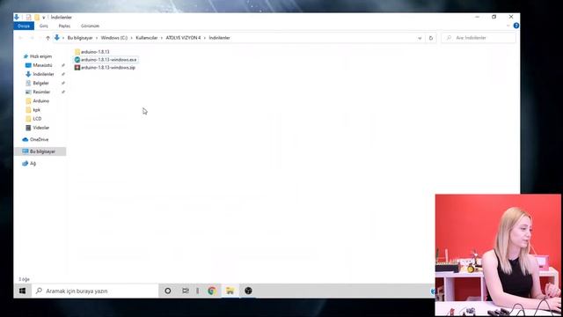
Task: Open Cortana circle on taskbar
Action: pos(168,291)
